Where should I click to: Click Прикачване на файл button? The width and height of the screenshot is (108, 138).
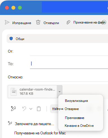(89, 22)
